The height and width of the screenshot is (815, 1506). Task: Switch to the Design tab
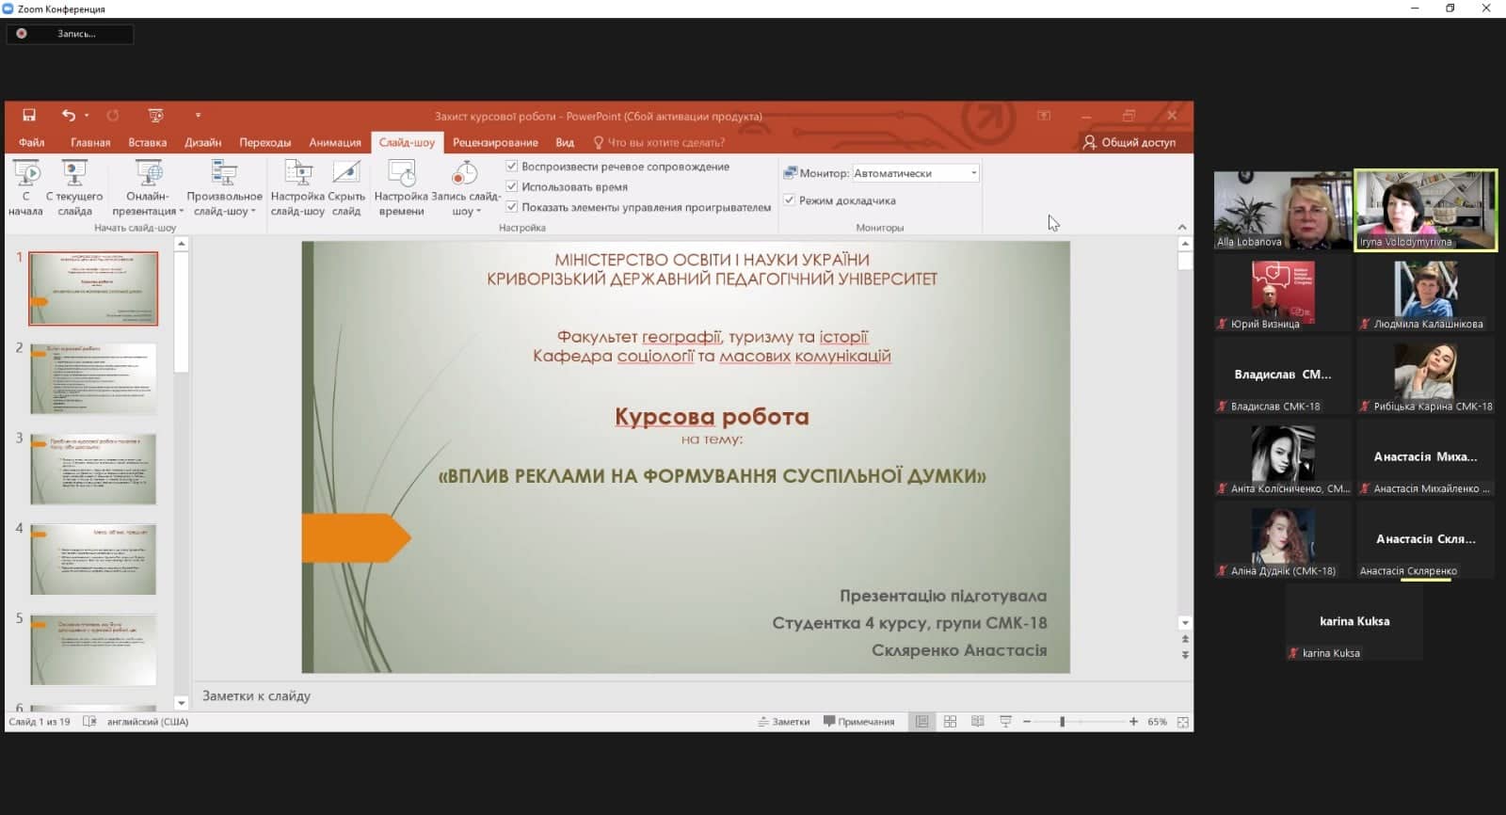(x=202, y=143)
